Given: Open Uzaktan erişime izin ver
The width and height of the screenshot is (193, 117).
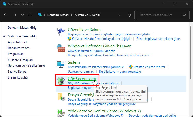Looking at the screenshot, I should pyautogui.click(x=149, y=67).
